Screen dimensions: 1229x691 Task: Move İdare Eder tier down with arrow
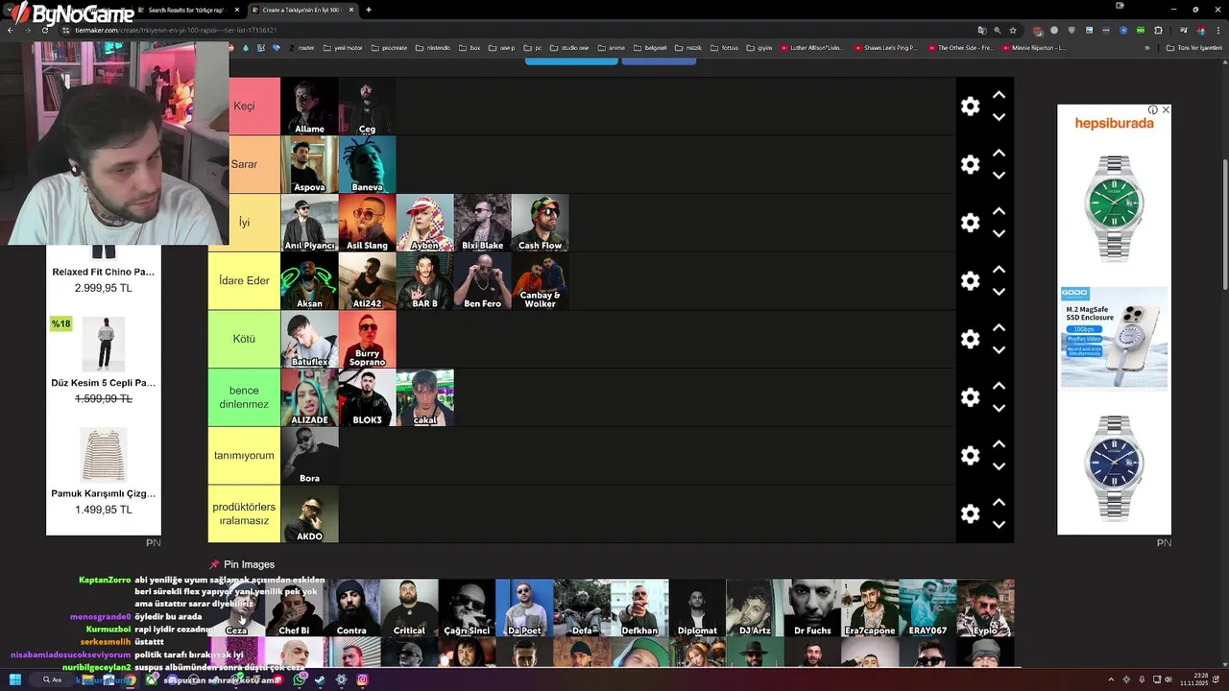coord(999,292)
